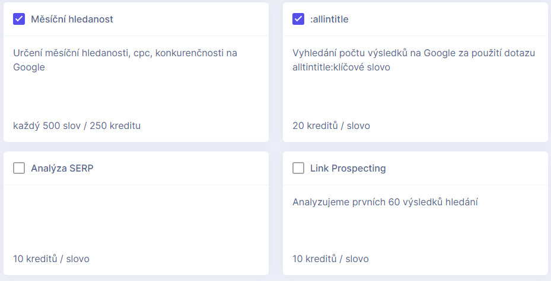Click the Link Prospecting 10 kreditů price

[x=331, y=259]
